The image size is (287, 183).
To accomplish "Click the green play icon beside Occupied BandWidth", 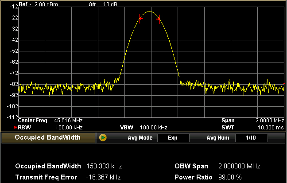I will coord(103,137).
